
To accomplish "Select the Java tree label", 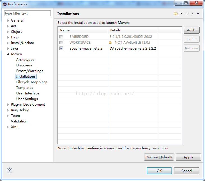I will 14,48.
